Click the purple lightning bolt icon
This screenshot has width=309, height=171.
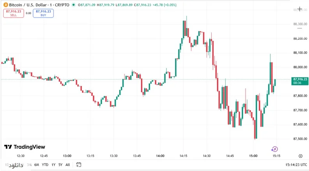(x=275, y=149)
